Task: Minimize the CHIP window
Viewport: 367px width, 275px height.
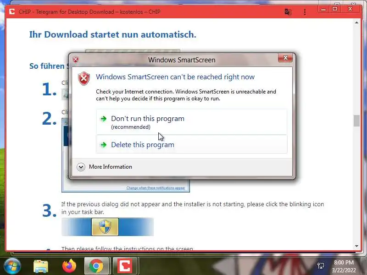Action: (323, 9)
